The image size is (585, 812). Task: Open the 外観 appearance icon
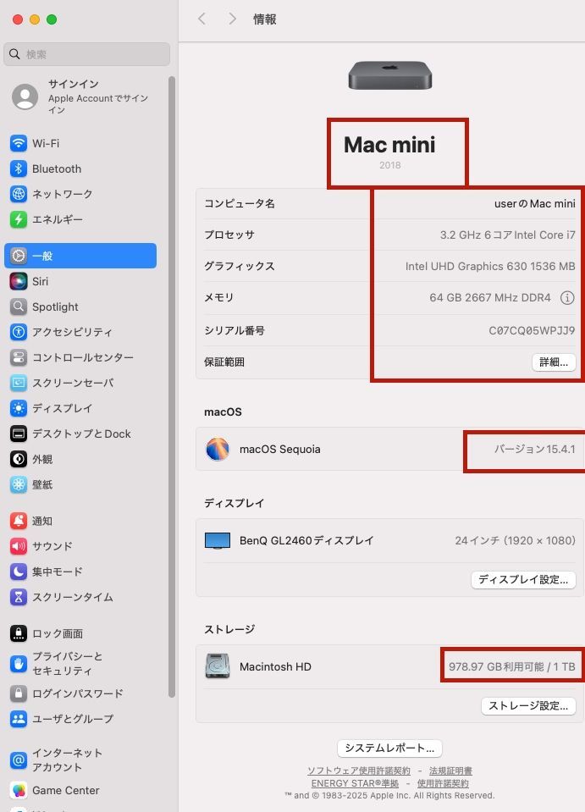19,459
